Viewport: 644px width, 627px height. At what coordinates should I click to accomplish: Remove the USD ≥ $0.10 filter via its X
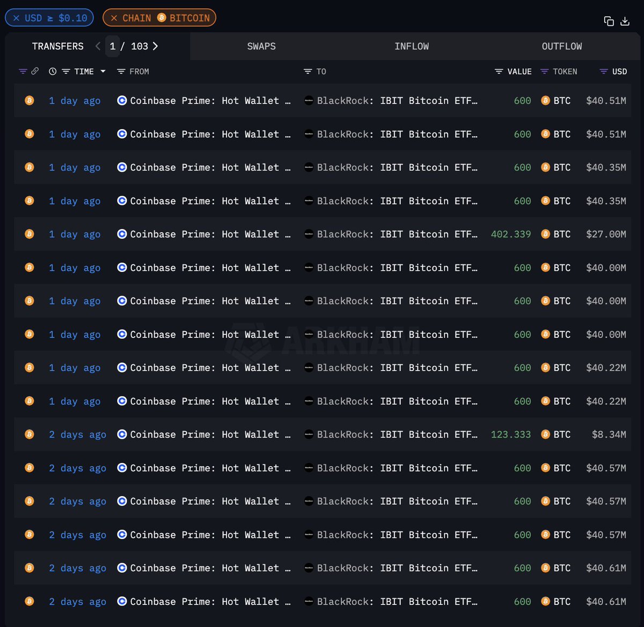pos(16,18)
